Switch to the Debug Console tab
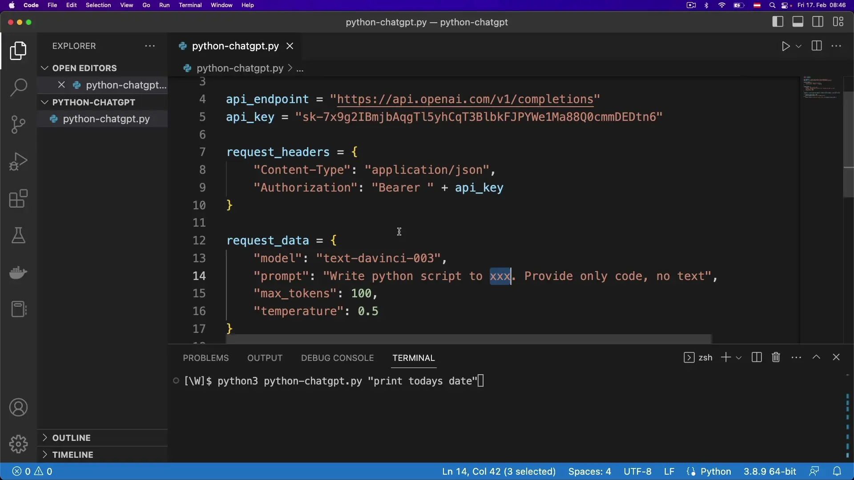854x480 pixels. pos(338,358)
